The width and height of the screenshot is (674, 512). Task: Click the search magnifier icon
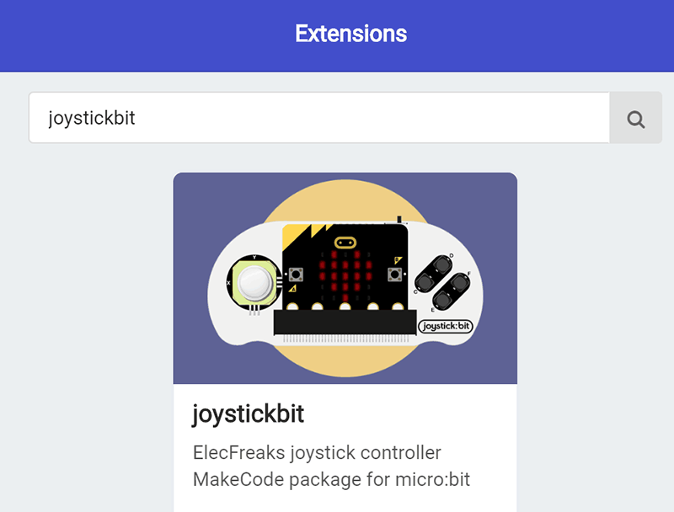click(635, 118)
